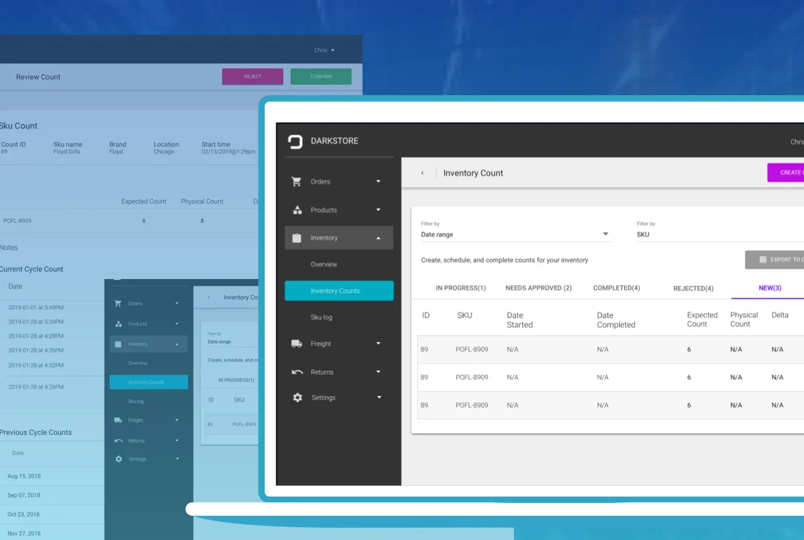Open Overview under Inventory in main sidebar

point(324,264)
